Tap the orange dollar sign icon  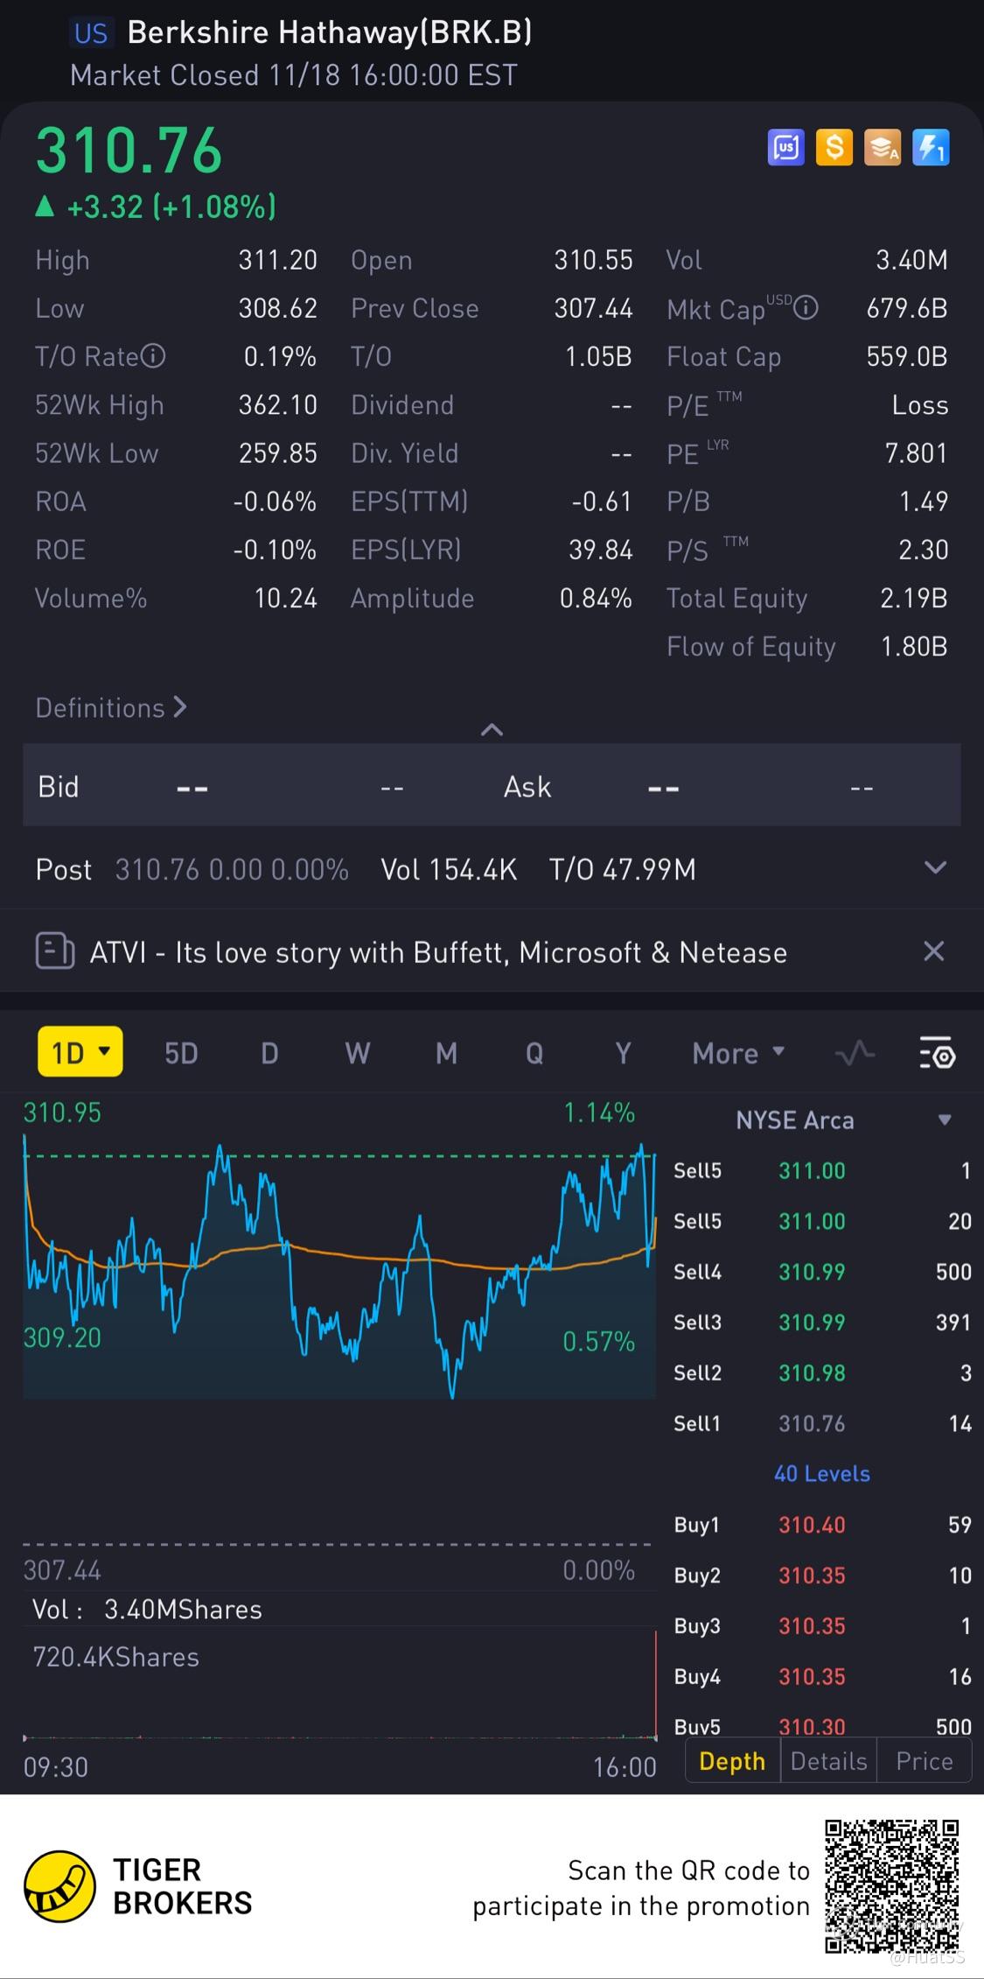(x=834, y=148)
